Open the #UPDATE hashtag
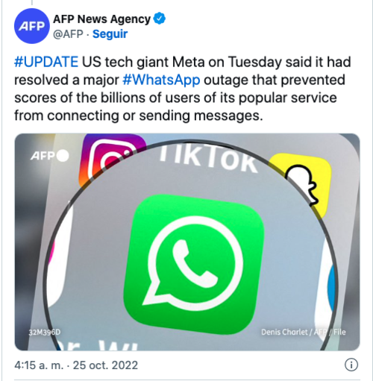This screenshot has height=381, width=373. (x=46, y=62)
